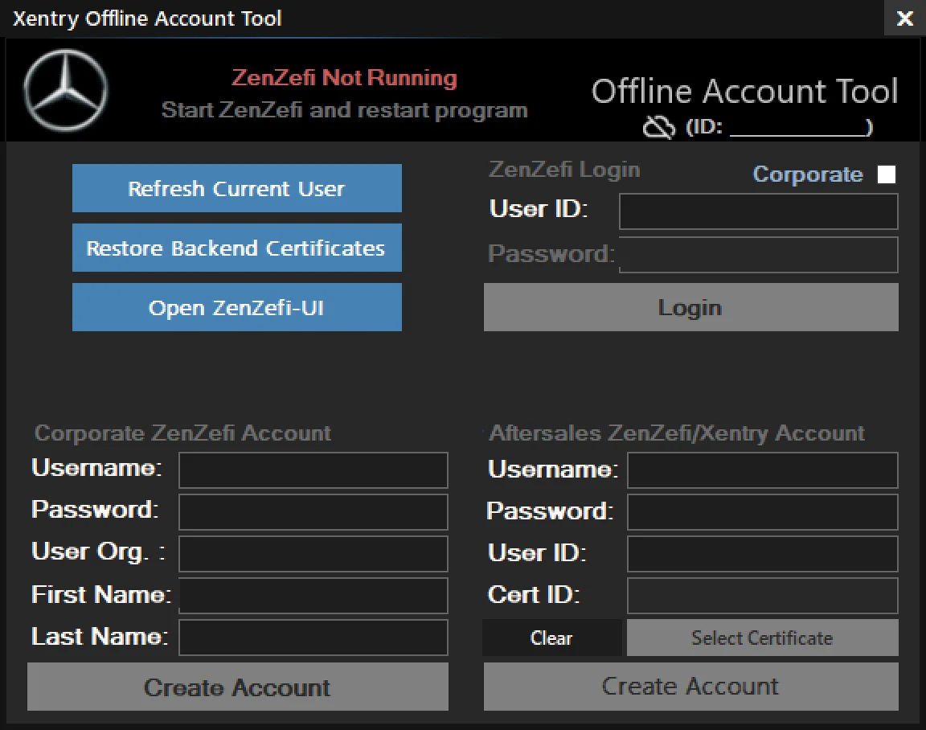Click the Password field under ZenZefi Login

pos(757,255)
